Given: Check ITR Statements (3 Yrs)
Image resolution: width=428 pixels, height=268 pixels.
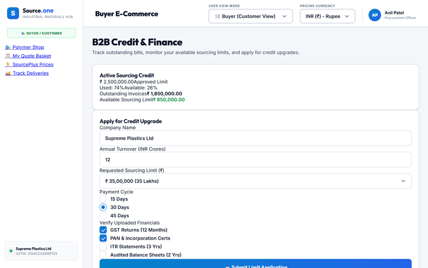Looking at the screenshot, I should [103, 247].
